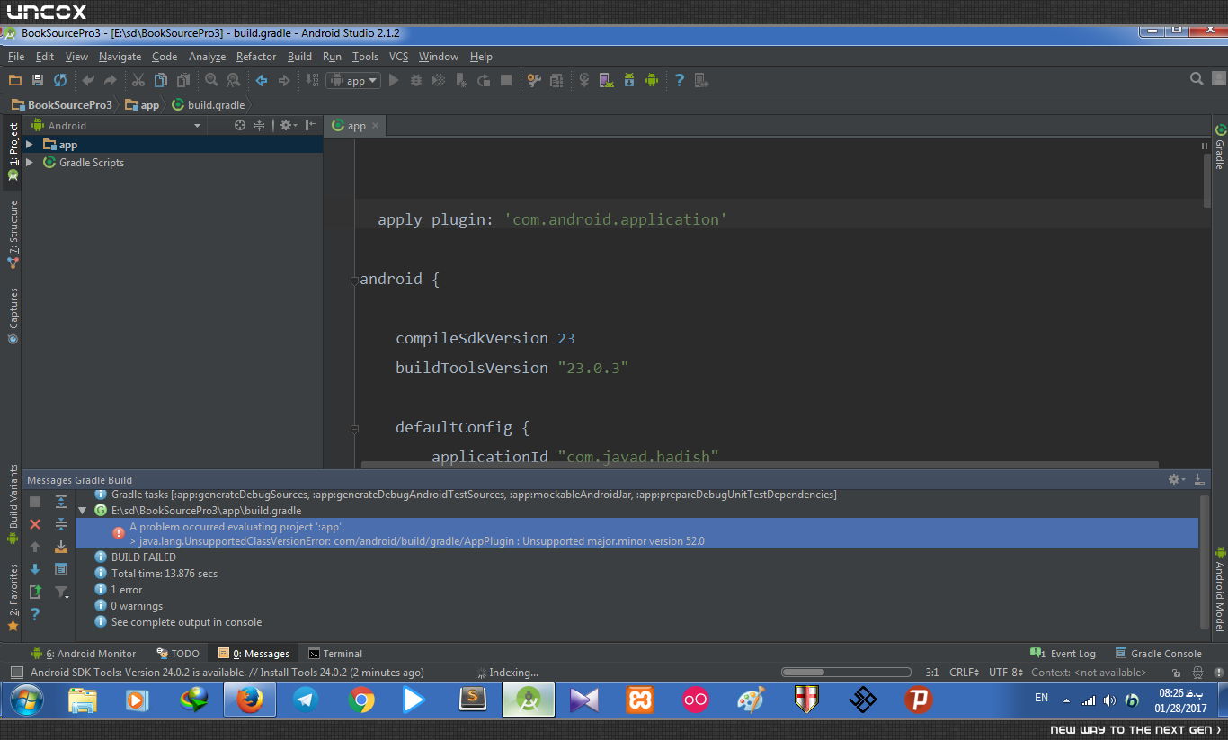1228x740 pixels.
Task: Open the UTF-8 encoding dropdown
Action: click(1006, 673)
